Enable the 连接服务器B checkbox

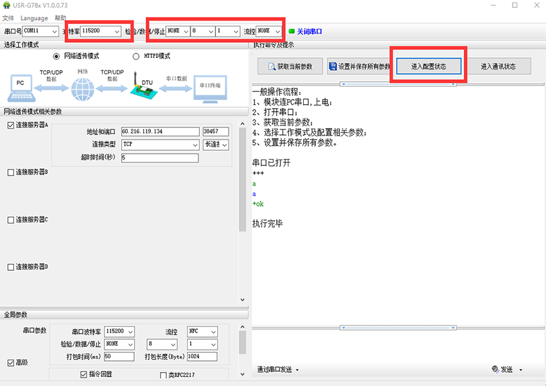(x=10, y=172)
